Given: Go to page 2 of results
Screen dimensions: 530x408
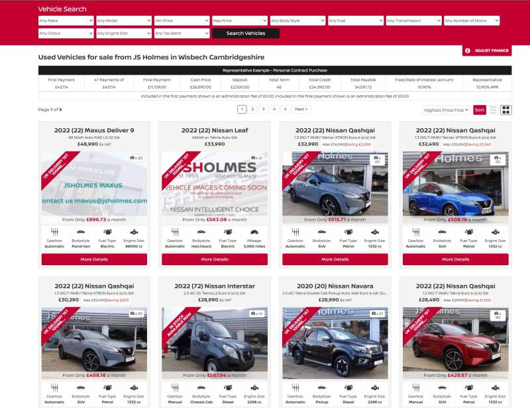Looking at the screenshot, I should (252, 109).
